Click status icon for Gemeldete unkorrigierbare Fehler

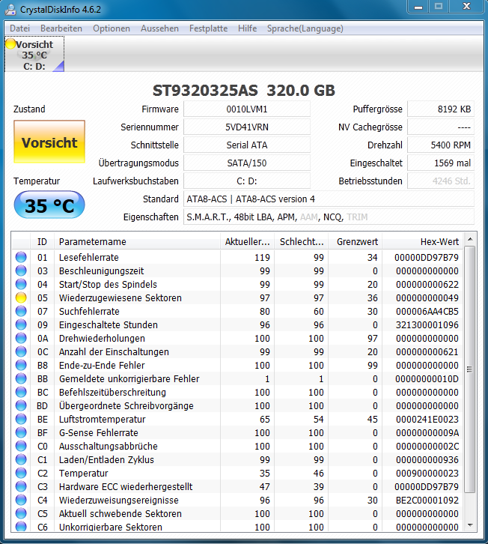point(21,379)
